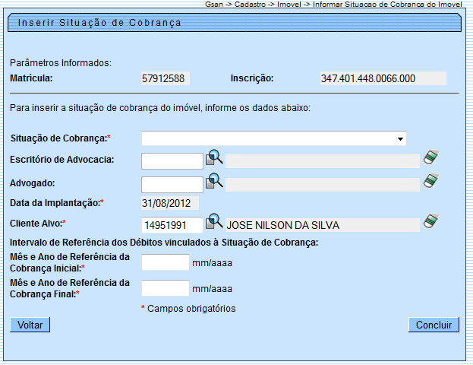Submit the form with Concluir
The width and height of the screenshot is (473, 365).
434,325
